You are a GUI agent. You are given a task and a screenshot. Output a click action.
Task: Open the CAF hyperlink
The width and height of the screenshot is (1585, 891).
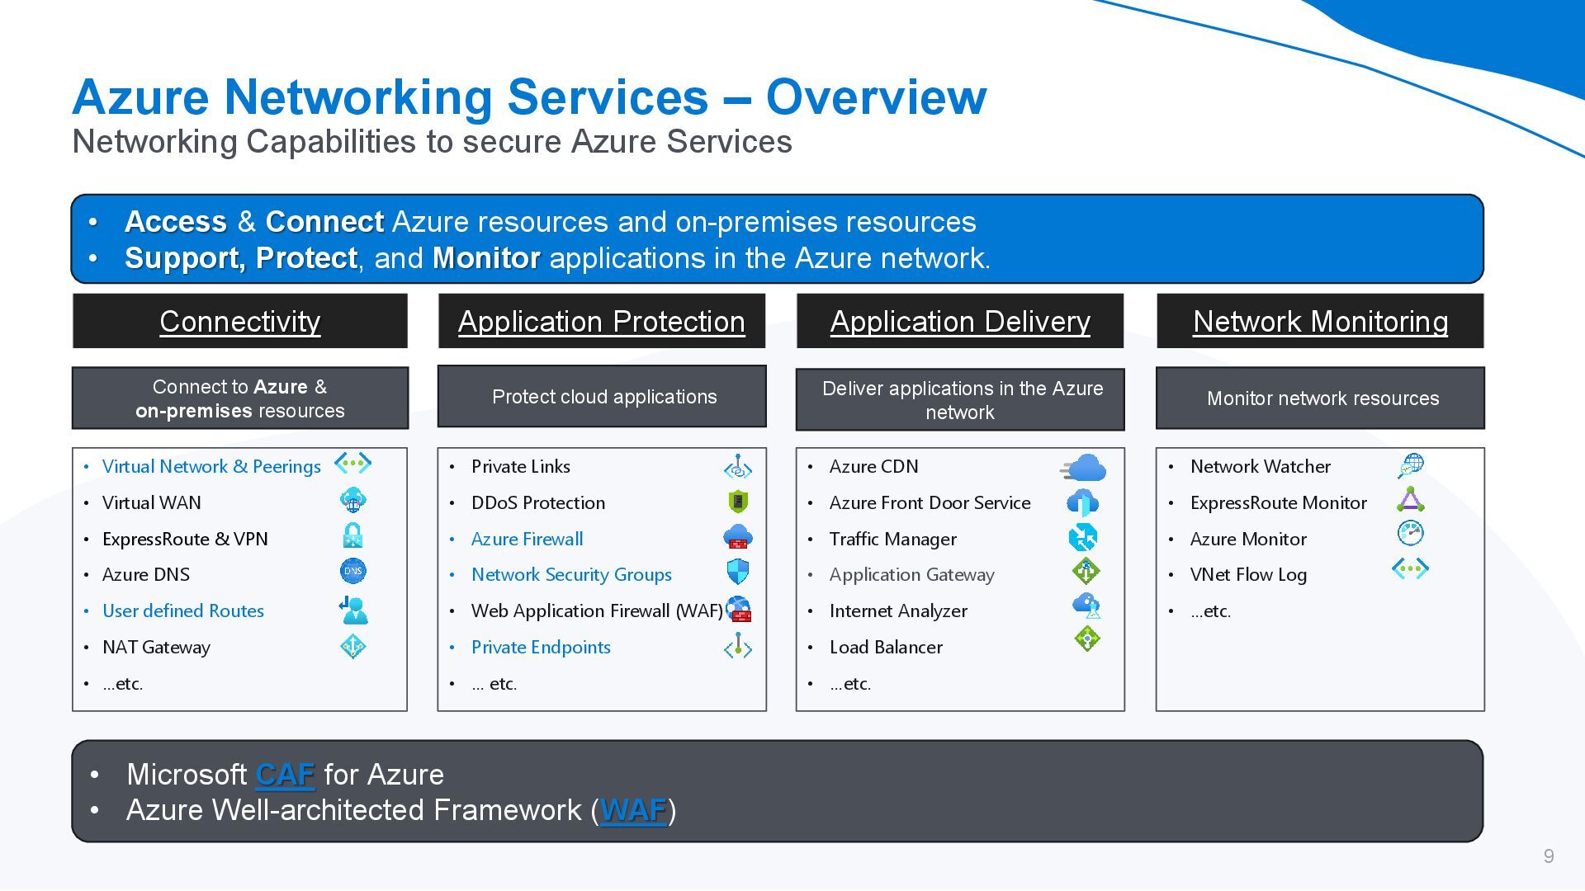coord(285,775)
